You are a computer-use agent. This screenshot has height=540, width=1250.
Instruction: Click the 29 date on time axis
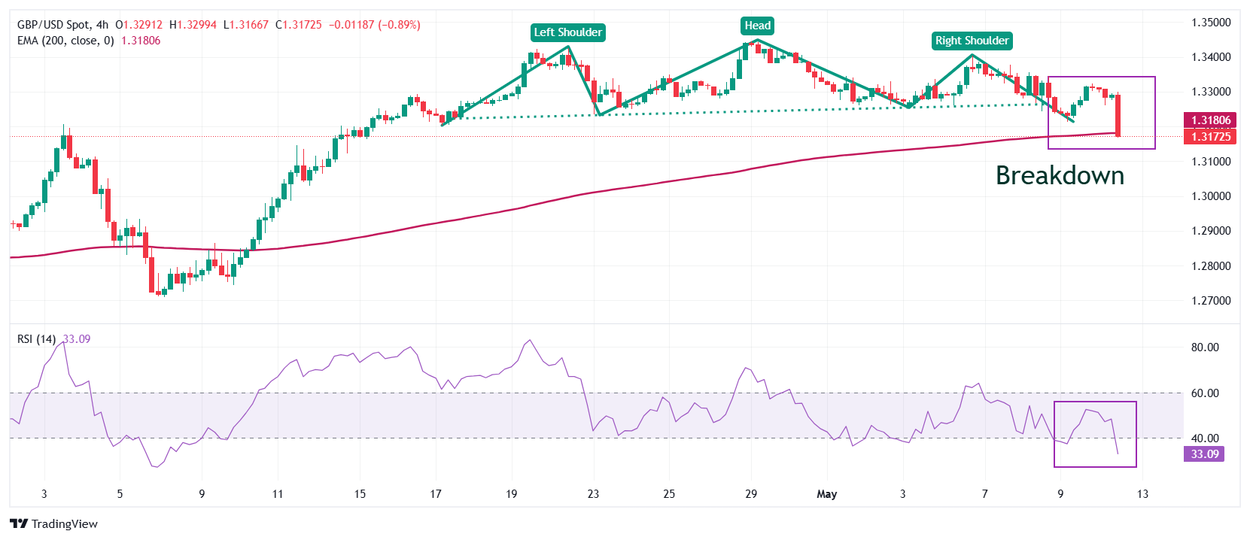point(750,494)
